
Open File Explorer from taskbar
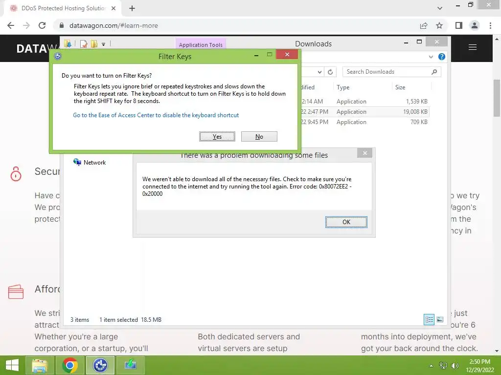click(40, 365)
